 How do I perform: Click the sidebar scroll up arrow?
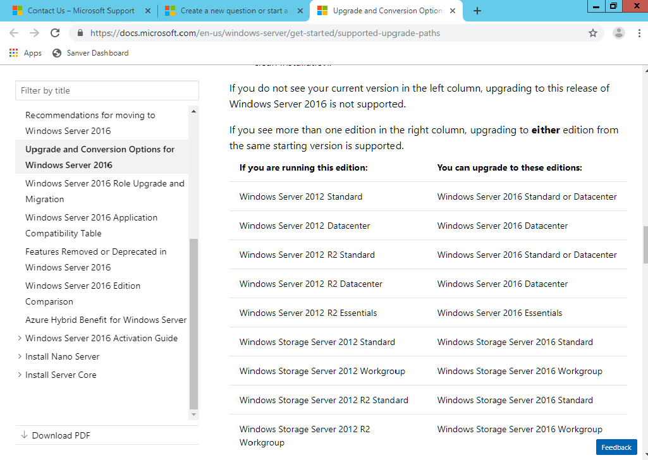(193, 111)
